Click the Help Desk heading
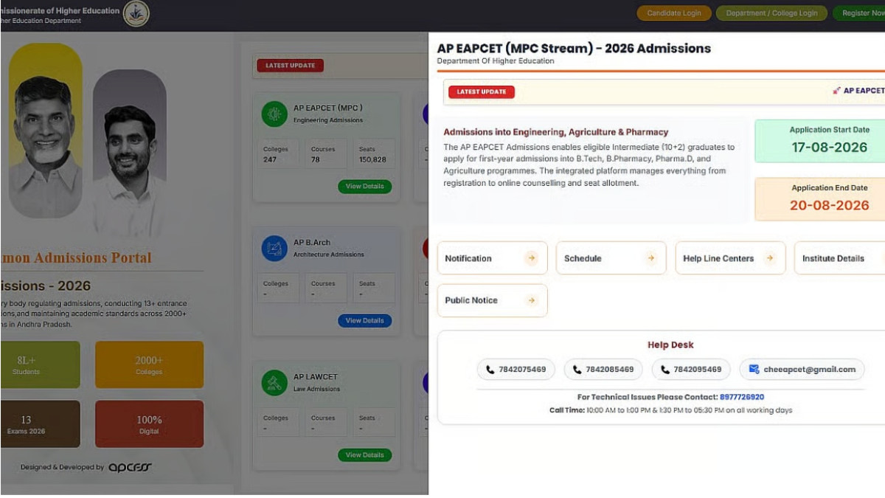 click(670, 345)
